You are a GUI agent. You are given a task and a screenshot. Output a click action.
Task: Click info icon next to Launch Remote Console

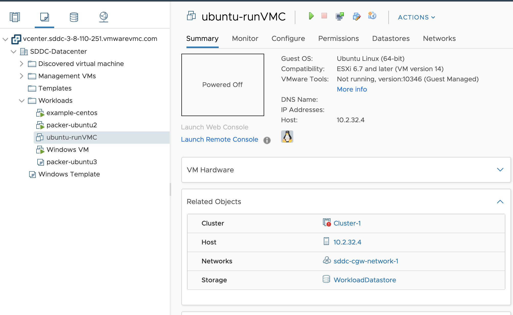(x=267, y=140)
